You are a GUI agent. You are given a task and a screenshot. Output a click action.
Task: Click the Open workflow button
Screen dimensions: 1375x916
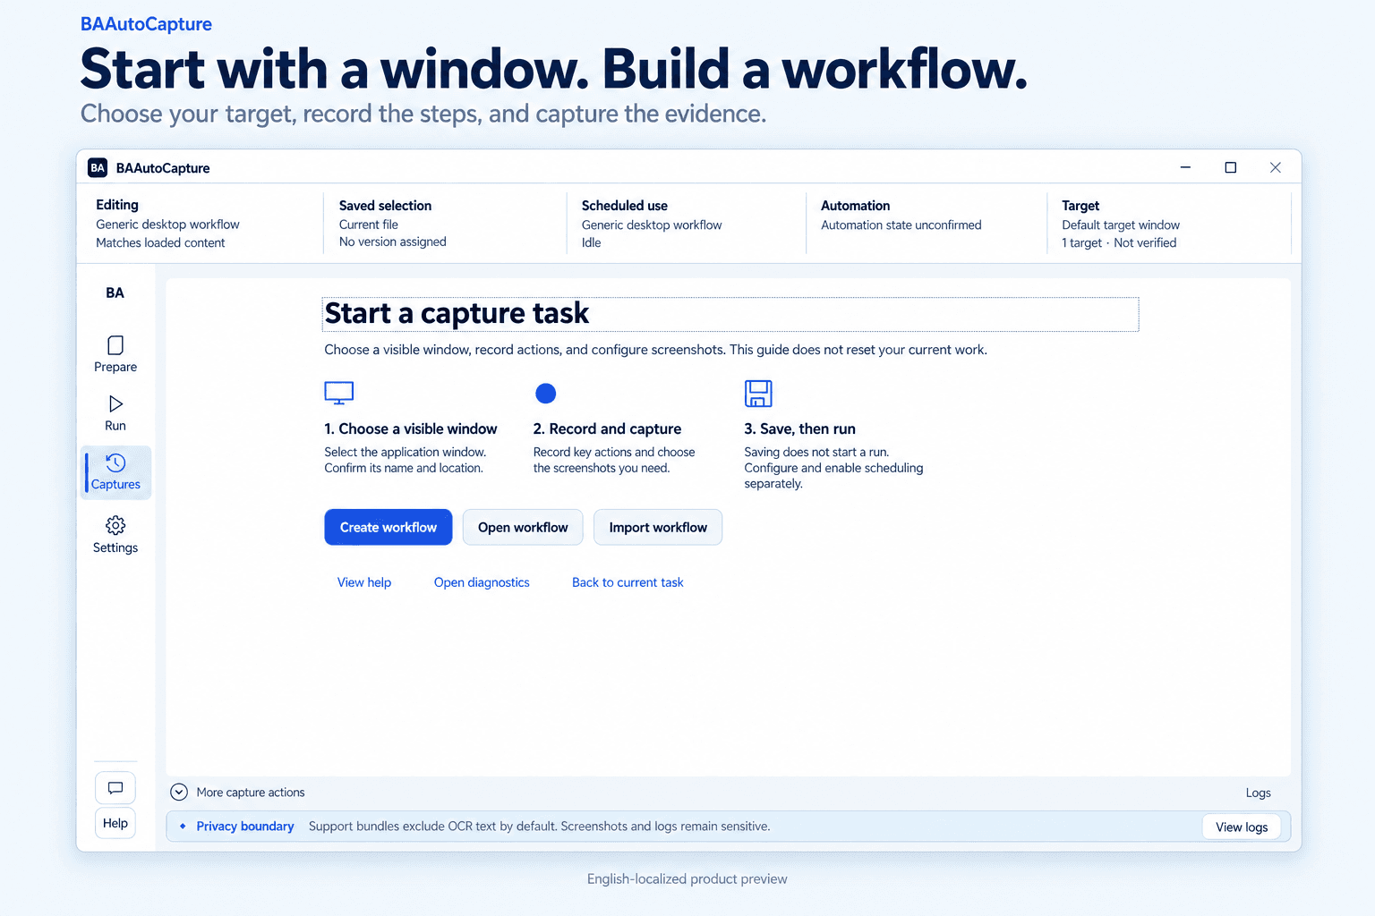point(523,527)
